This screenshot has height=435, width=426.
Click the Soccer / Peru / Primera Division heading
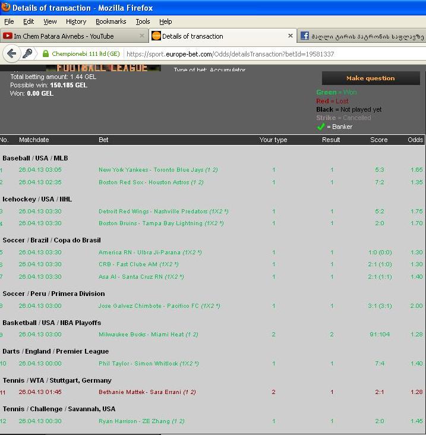coord(53,294)
